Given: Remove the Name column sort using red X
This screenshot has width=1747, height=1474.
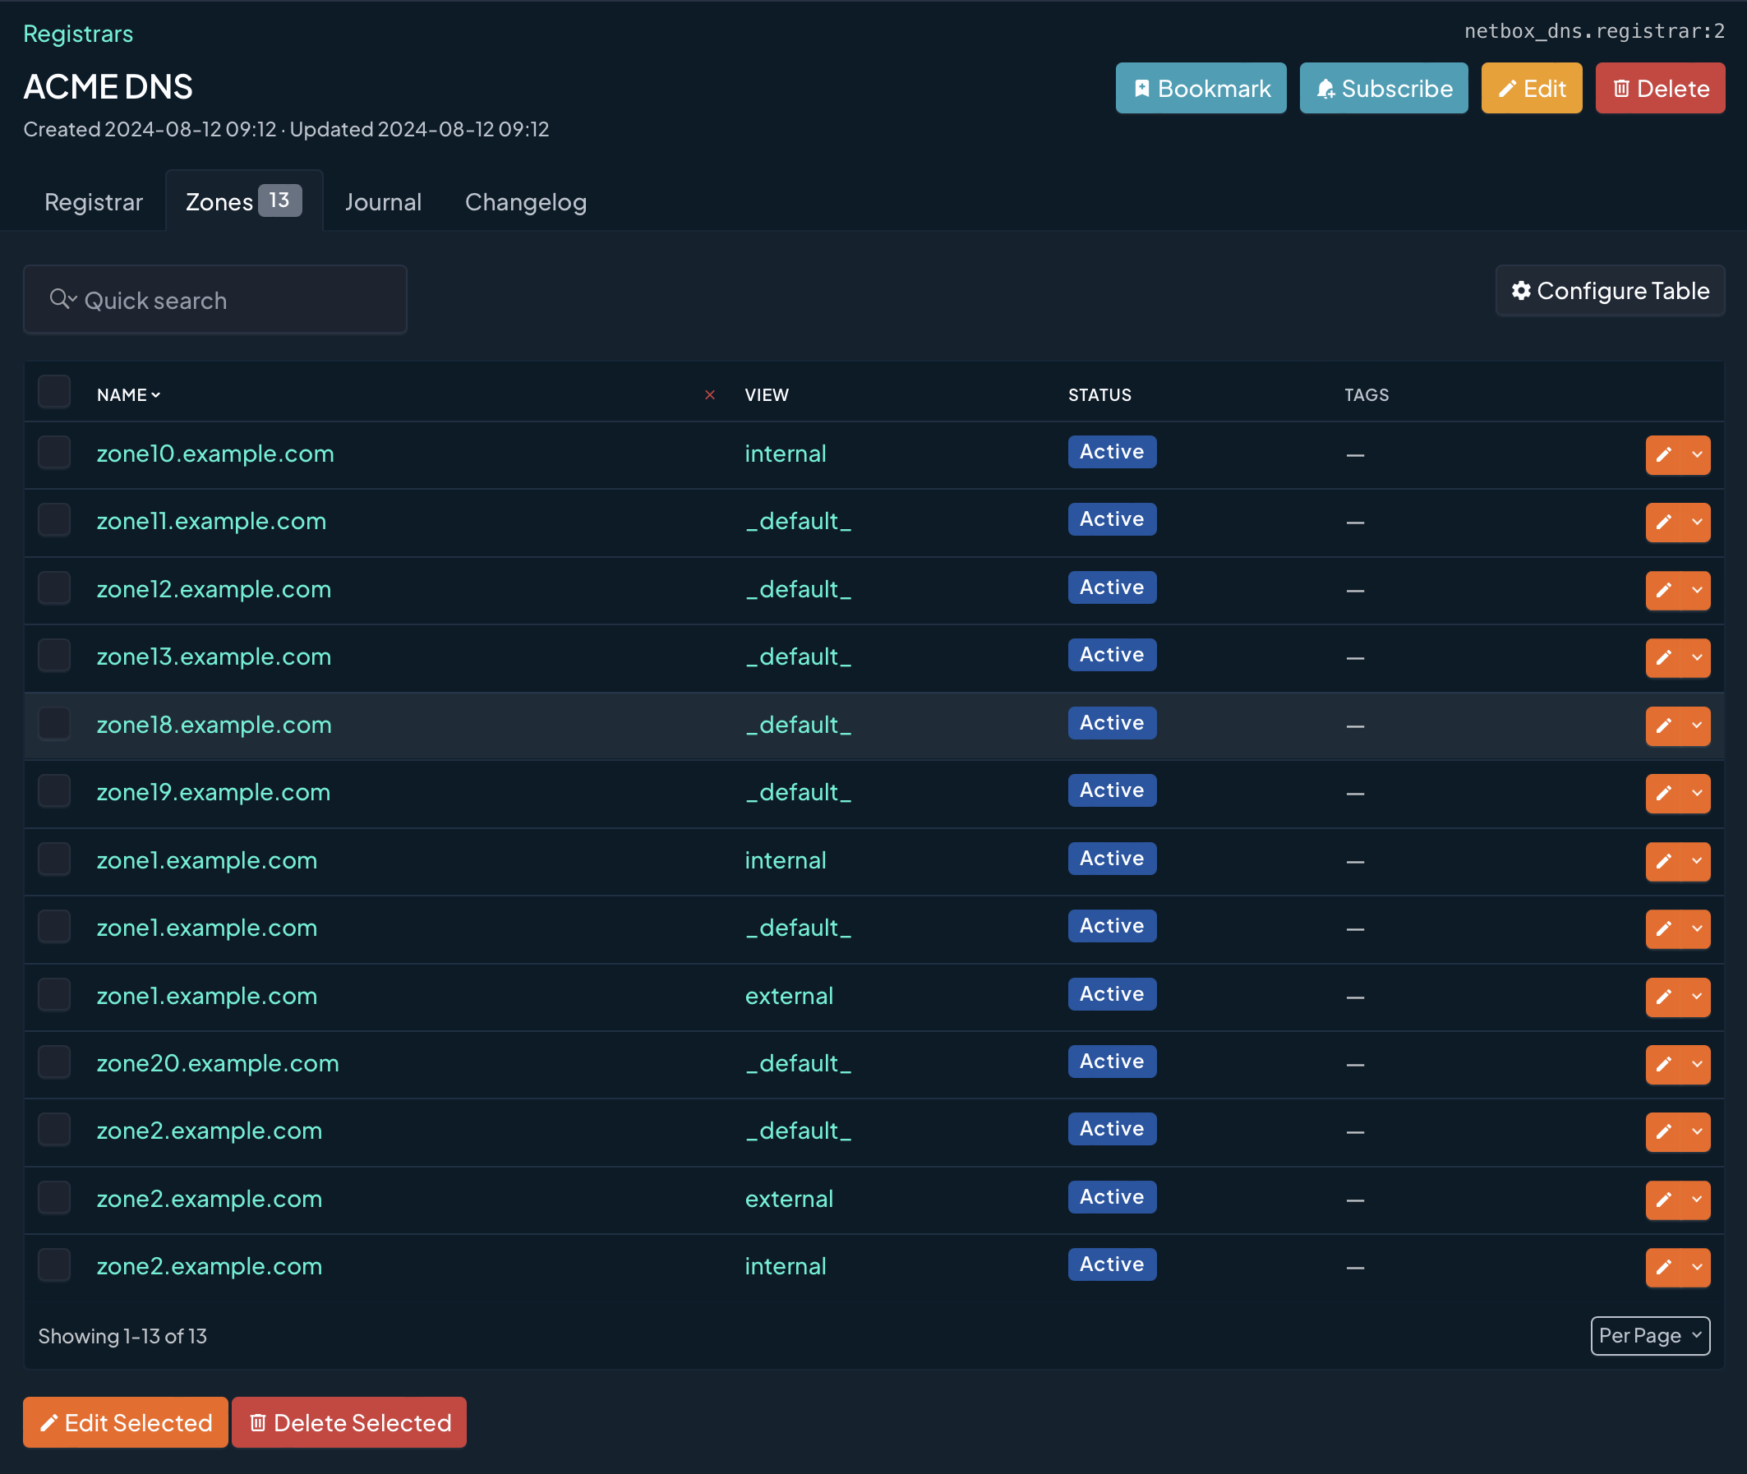Looking at the screenshot, I should (x=709, y=394).
